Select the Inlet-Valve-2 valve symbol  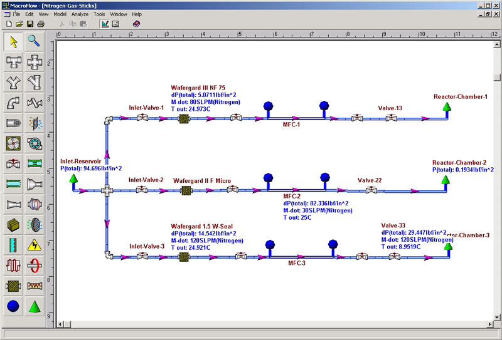pyautogui.click(x=142, y=190)
